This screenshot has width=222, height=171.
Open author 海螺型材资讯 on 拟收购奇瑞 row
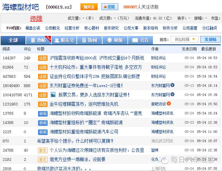pyautogui.click(x=162, y=113)
